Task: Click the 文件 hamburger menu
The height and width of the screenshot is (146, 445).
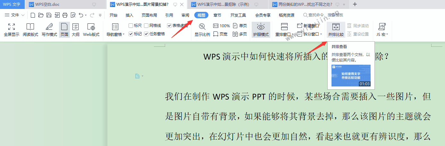Action: pyautogui.click(x=12, y=15)
